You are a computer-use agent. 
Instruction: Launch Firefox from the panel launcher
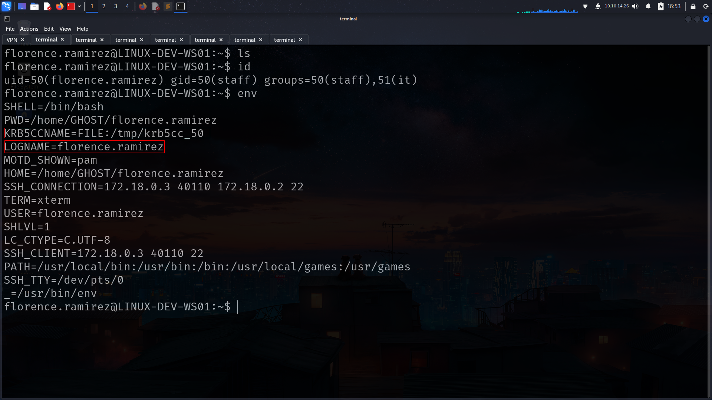[x=59, y=6]
